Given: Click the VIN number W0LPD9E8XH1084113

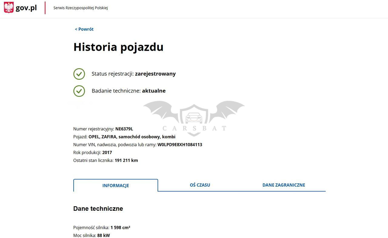Looking at the screenshot, I should click(x=180, y=145).
